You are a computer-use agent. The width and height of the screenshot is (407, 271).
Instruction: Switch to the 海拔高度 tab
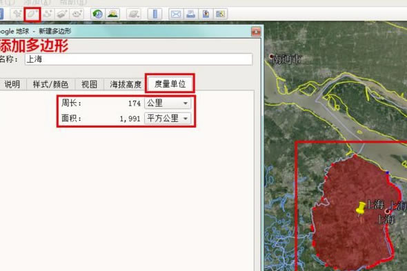pos(126,84)
